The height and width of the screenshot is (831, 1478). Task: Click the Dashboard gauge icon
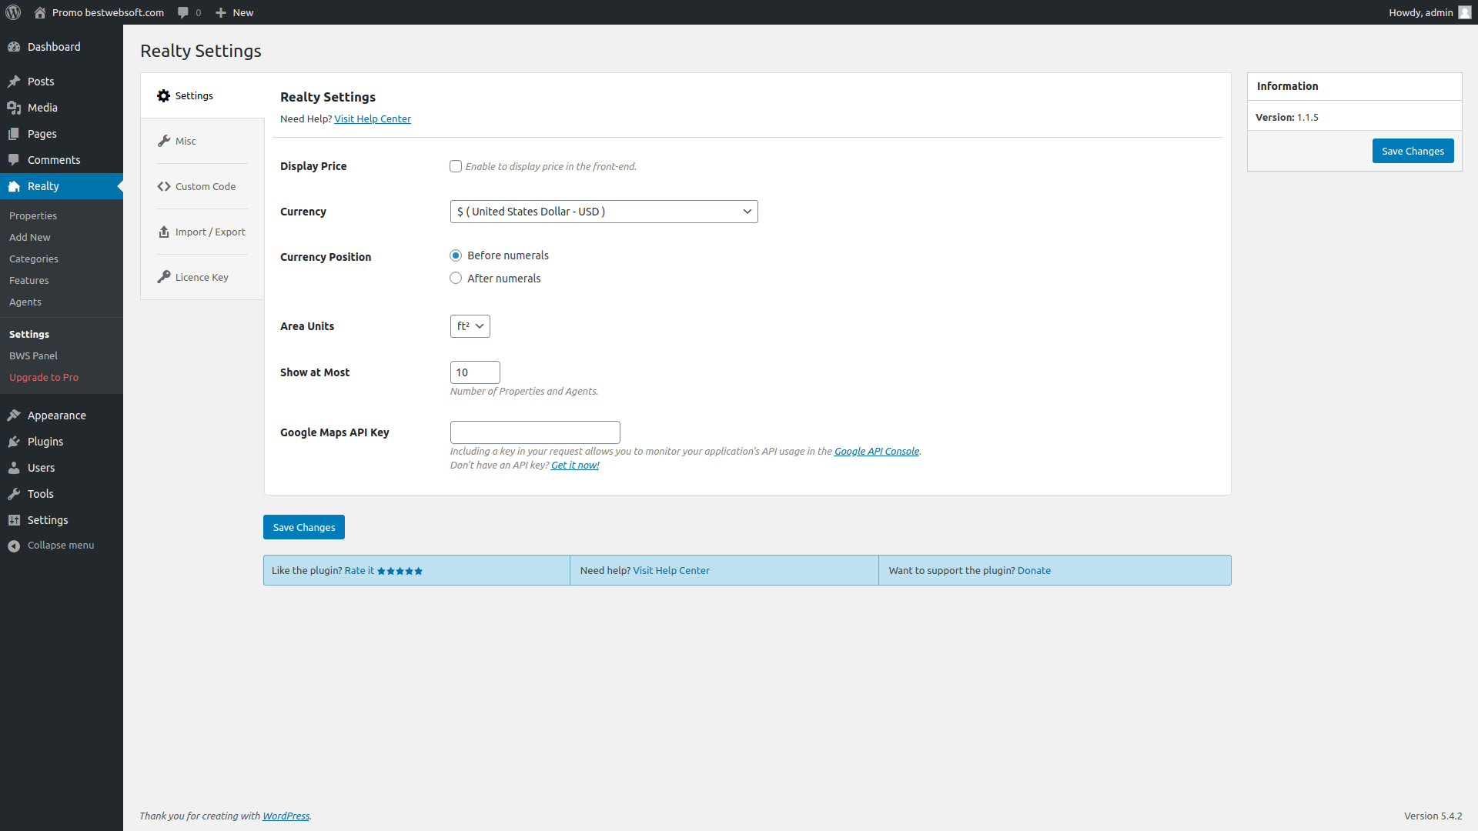pos(14,47)
